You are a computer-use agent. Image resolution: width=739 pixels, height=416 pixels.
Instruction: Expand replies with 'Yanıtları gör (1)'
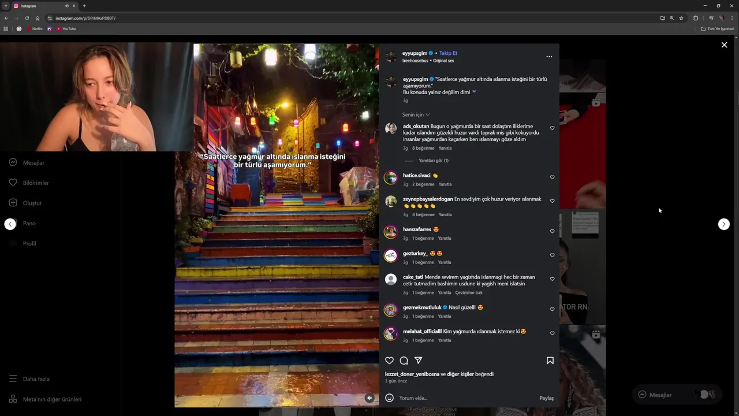click(434, 161)
